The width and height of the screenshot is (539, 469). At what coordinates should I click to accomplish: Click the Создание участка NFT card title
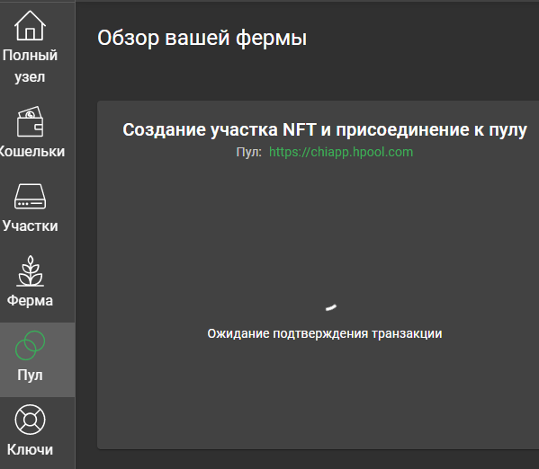pyautogui.click(x=325, y=129)
